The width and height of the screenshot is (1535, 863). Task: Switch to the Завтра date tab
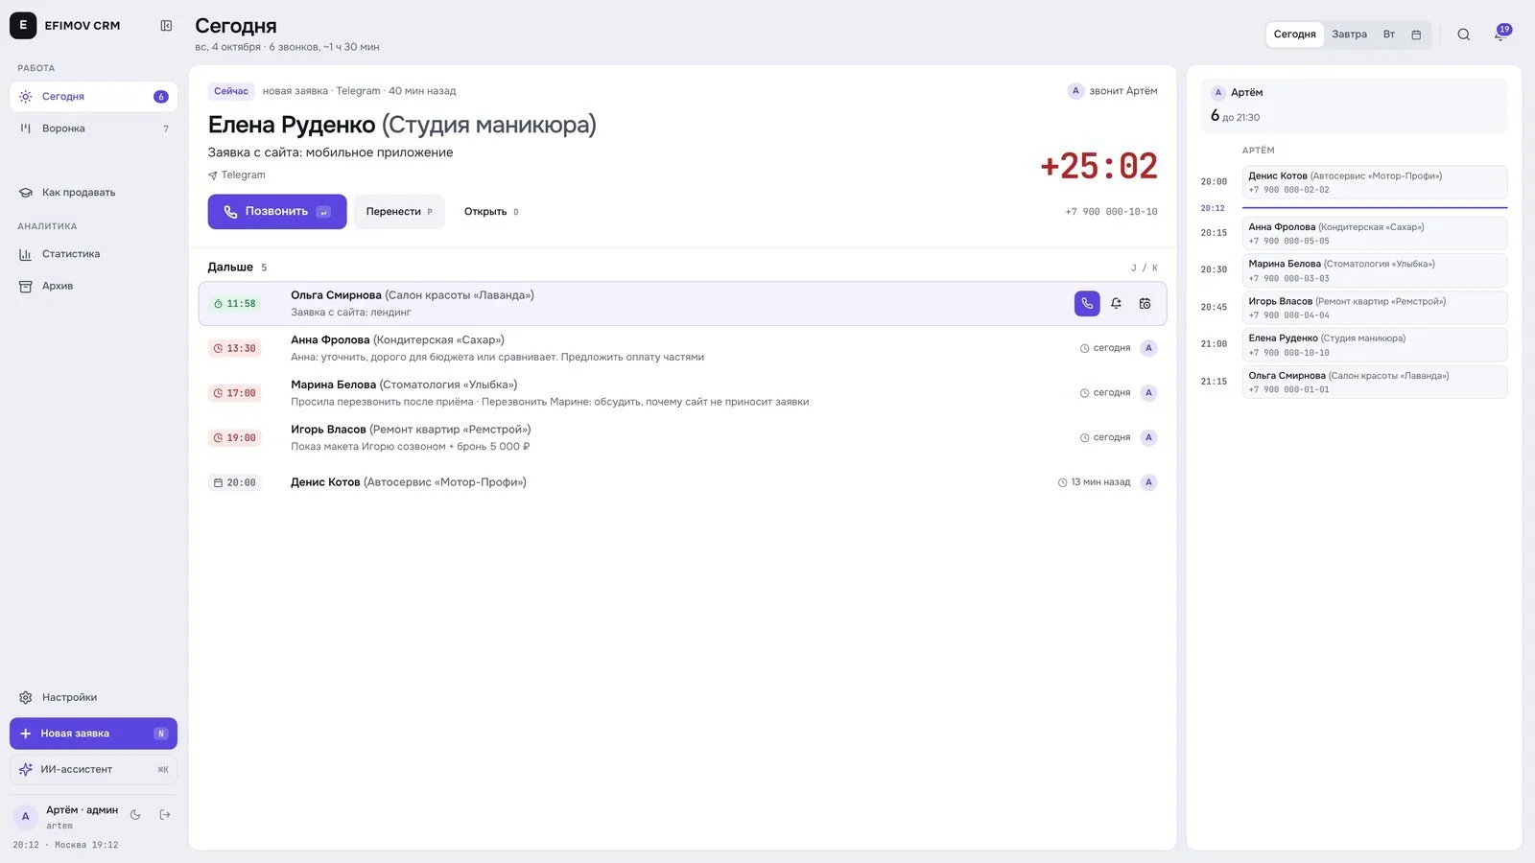[x=1349, y=35]
